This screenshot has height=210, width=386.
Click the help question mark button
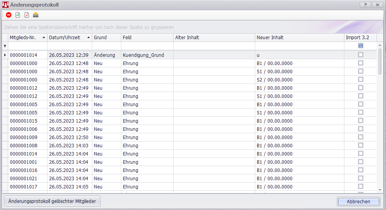(x=365, y=5)
